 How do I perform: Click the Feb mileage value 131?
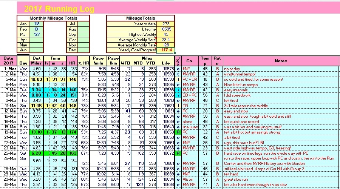[x=37, y=29]
